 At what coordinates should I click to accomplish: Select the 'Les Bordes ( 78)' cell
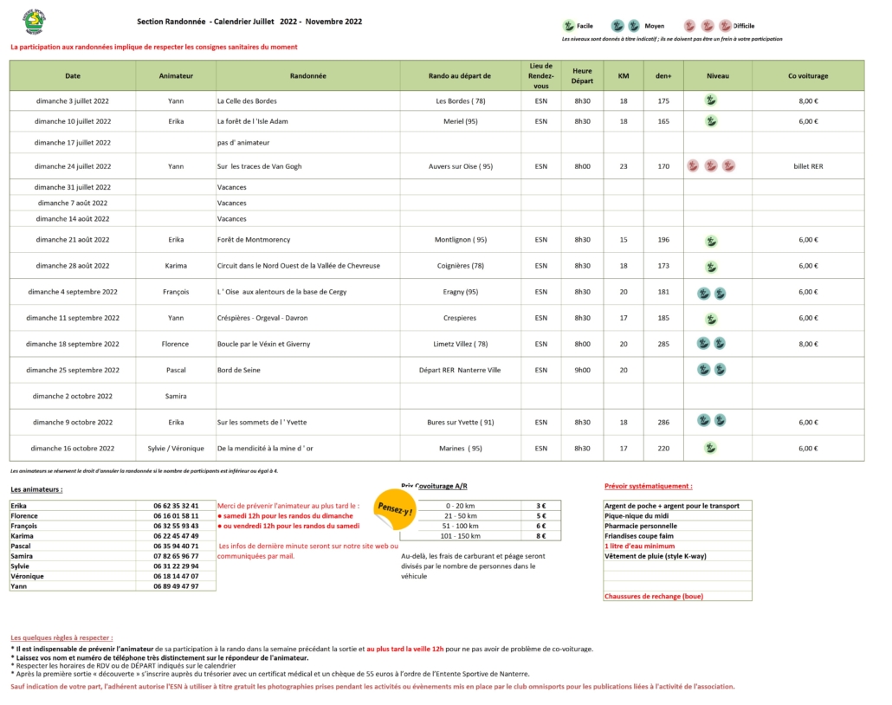(460, 101)
